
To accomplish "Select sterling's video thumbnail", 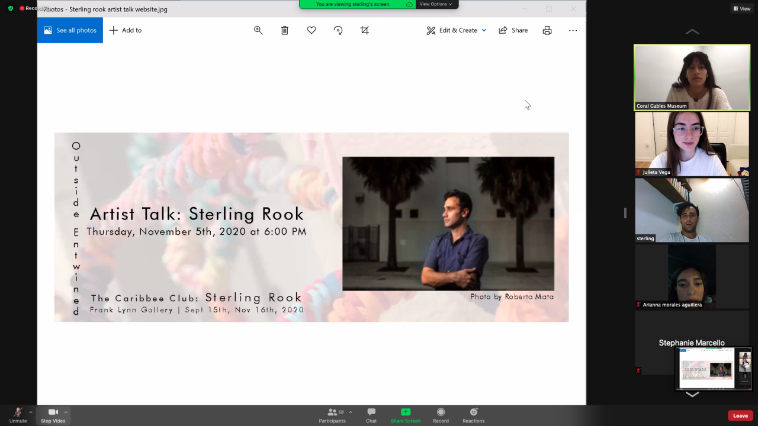I will coord(692,211).
